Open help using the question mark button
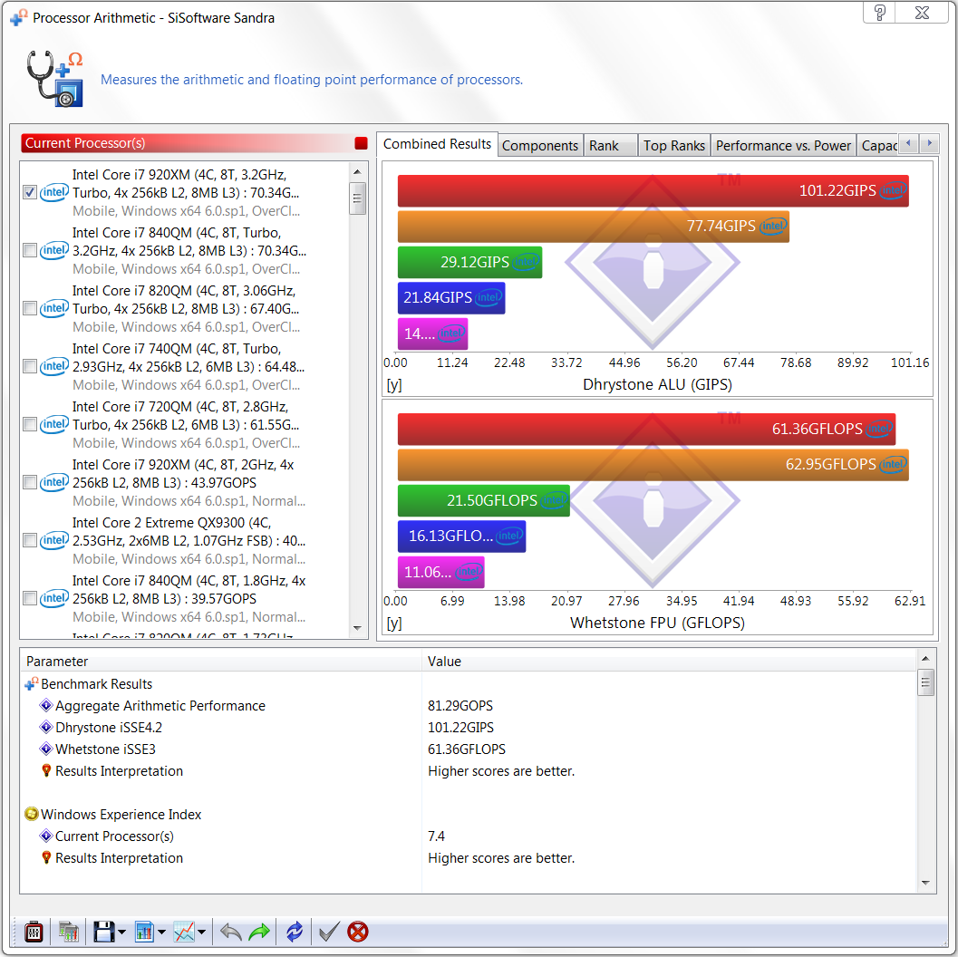The width and height of the screenshot is (958, 957). [x=880, y=12]
